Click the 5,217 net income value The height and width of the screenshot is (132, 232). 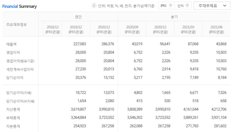pyautogui.click(x=138, y=78)
